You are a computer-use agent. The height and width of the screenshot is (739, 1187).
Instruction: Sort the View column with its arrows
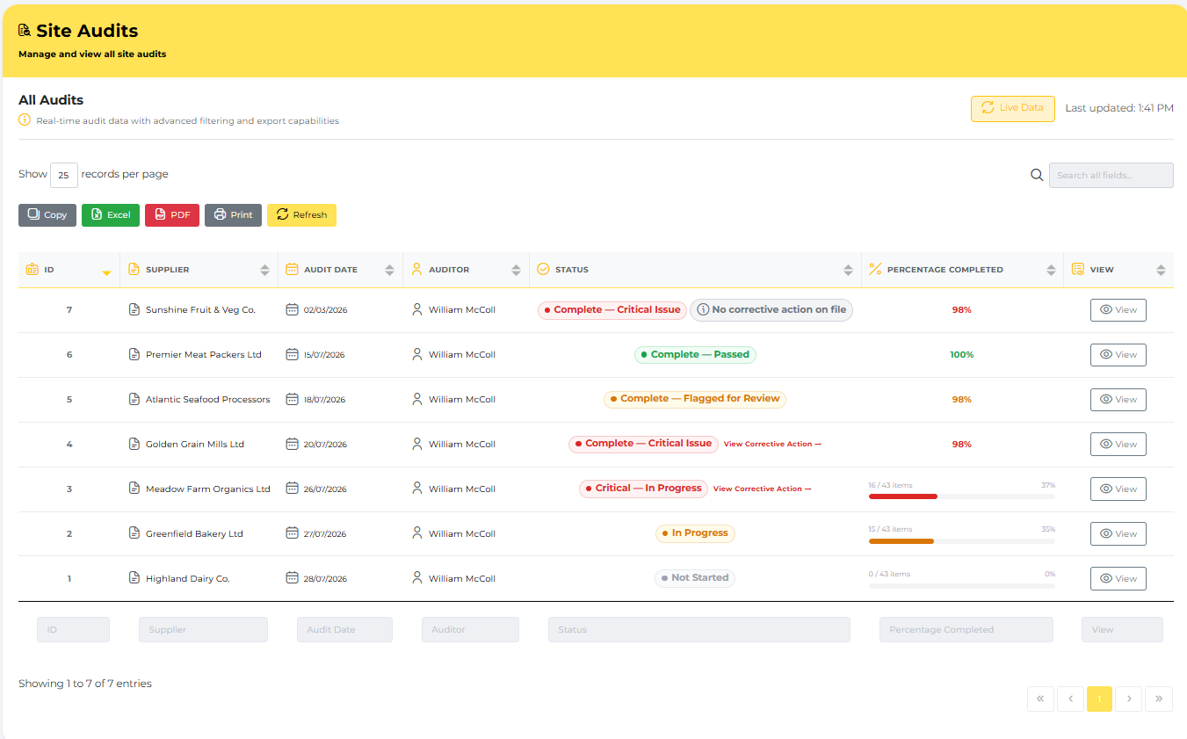coord(1161,271)
